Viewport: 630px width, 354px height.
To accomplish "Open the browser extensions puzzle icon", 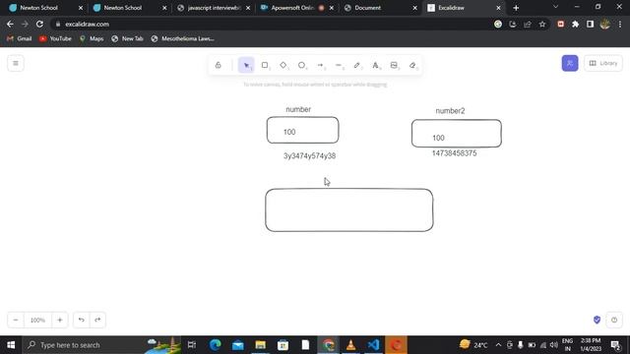I will point(575,24).
